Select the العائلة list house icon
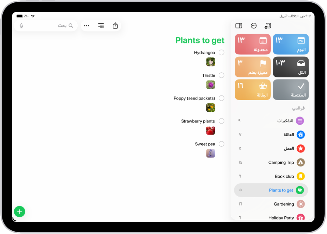 300,134
